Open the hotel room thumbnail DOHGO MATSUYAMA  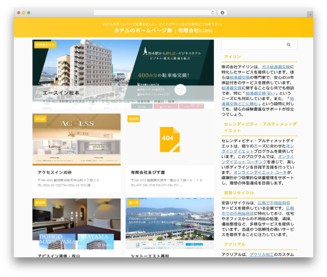pyautogui.click(x=77, y=224)
